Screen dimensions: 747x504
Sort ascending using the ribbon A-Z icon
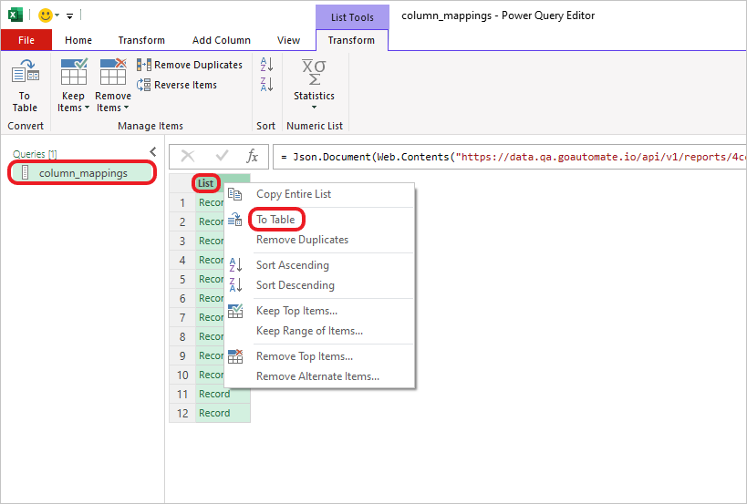coord(266,64)
